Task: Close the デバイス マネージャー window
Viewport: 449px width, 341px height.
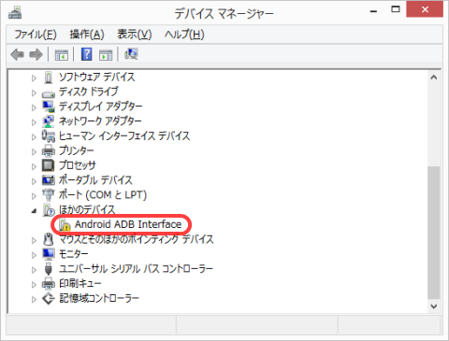Action: (x=425, y=9)
